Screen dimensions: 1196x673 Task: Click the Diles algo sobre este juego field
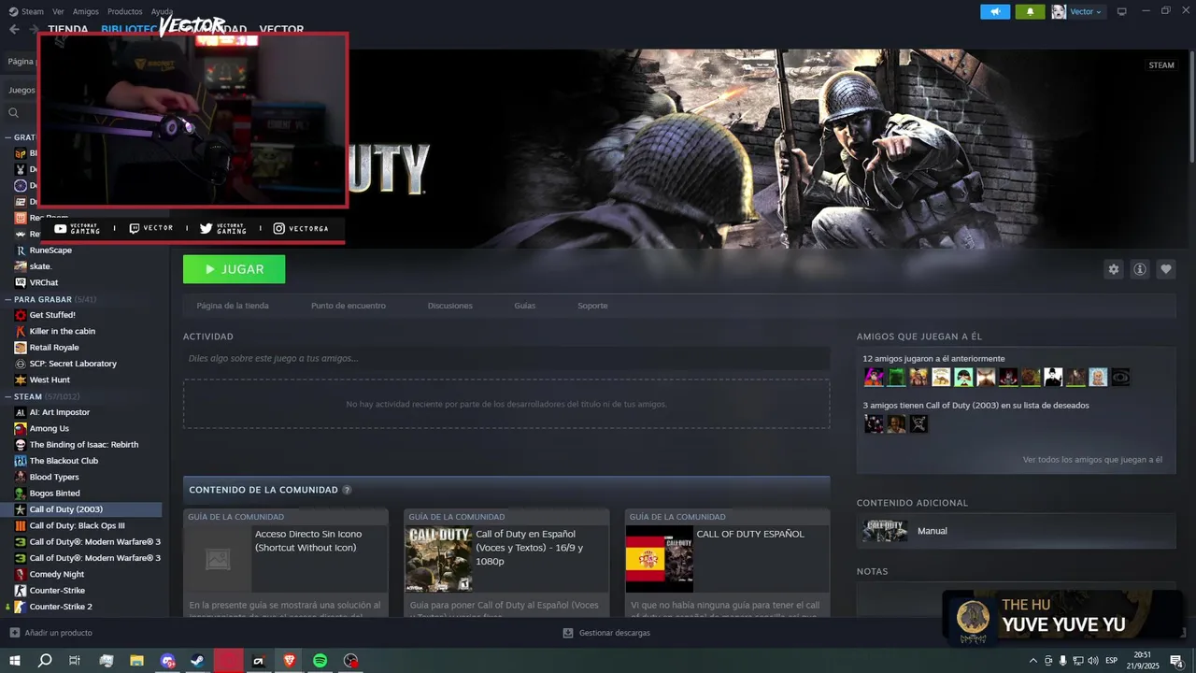click(x=506, y=358)
